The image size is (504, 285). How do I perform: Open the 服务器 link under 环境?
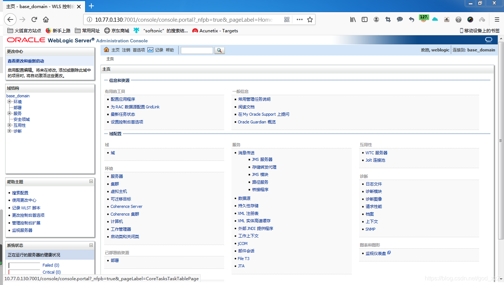[x=117, y=176]
